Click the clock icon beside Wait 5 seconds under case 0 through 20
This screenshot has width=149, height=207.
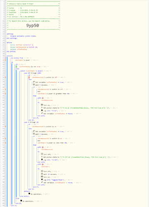click(x=34, y=134)
